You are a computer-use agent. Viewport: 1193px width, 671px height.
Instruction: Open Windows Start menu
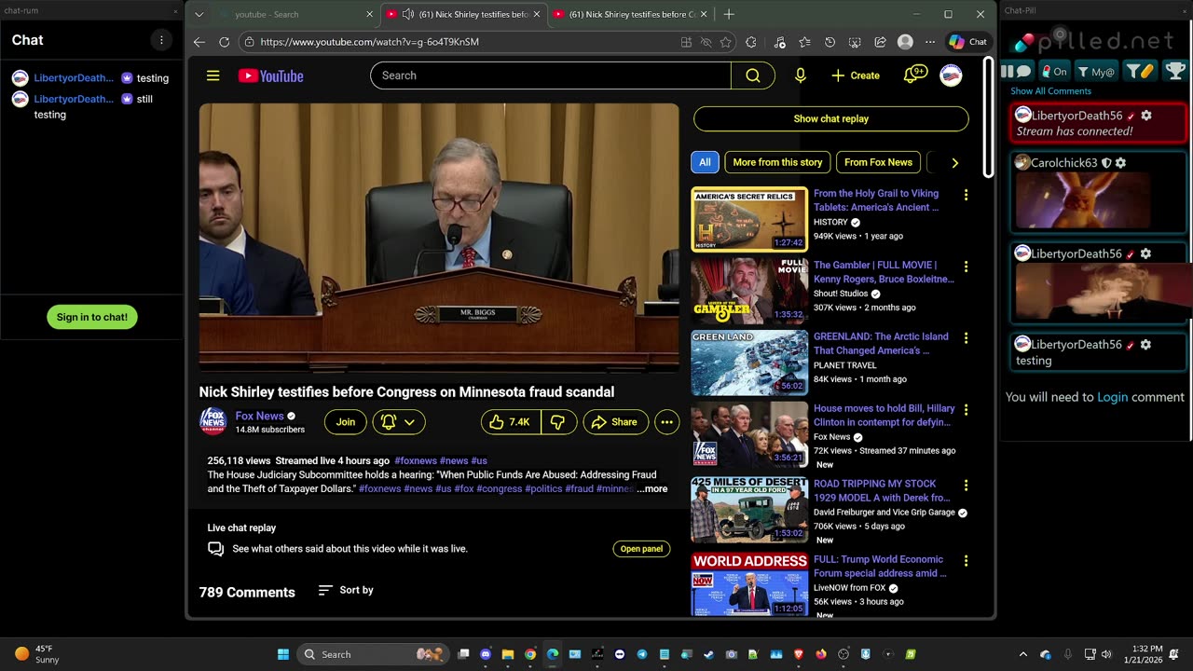283,654
